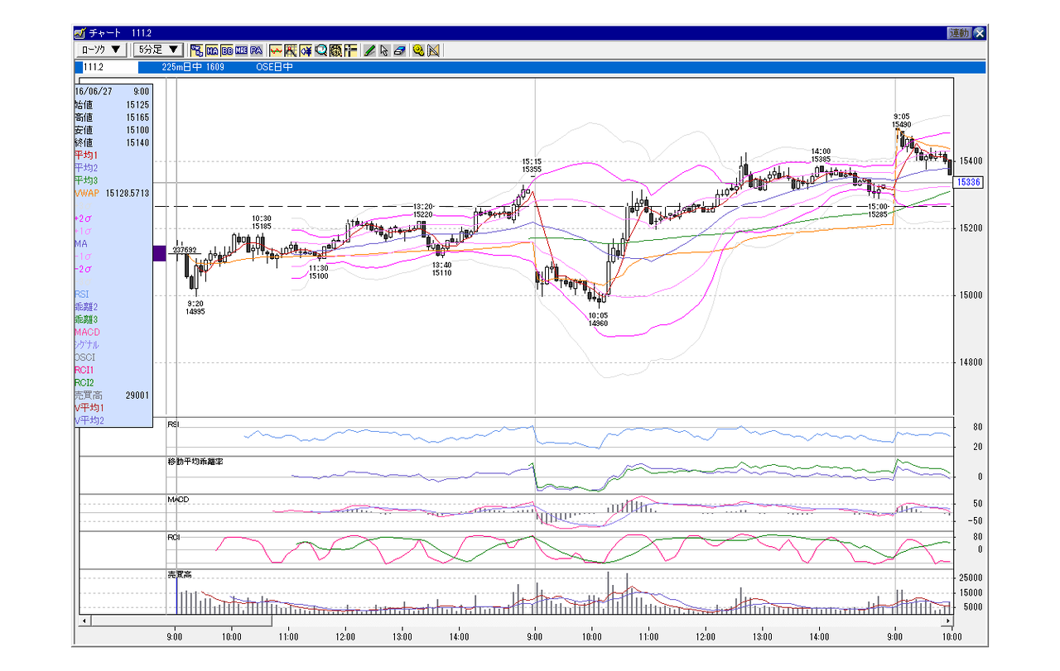
Task: Open the ローソク chart type dropdown
Action: [102, 50]
